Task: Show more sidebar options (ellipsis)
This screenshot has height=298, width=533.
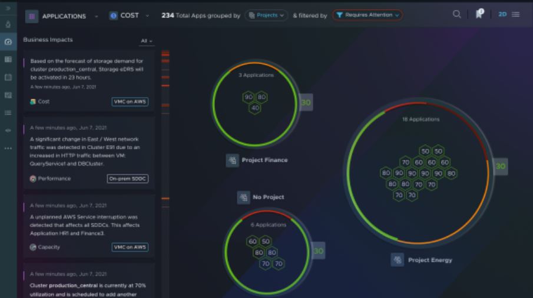Action: coord(8,148)
